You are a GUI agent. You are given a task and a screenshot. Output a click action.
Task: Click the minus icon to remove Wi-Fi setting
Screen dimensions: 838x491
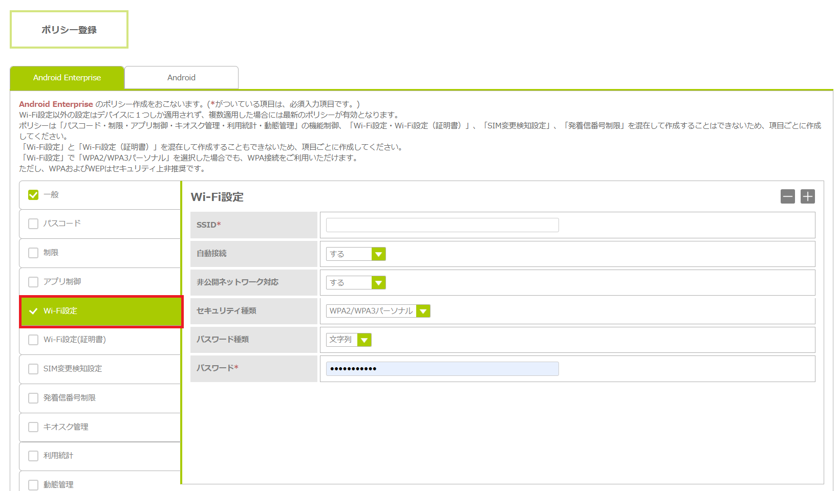click(x=787, y=196)
